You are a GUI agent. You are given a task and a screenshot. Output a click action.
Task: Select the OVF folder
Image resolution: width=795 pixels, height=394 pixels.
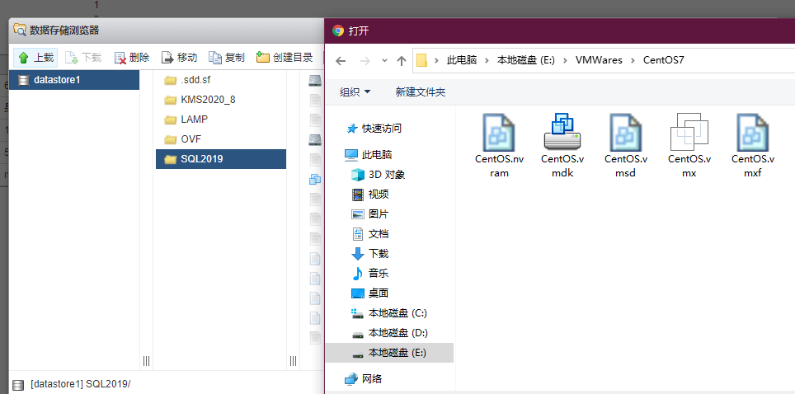point(220,139)
